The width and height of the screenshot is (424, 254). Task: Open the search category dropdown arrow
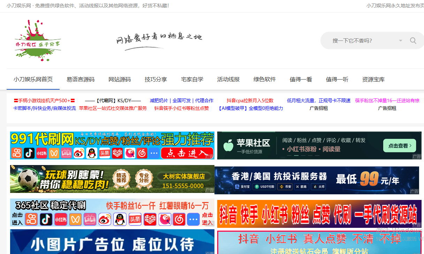coord(401,40)
